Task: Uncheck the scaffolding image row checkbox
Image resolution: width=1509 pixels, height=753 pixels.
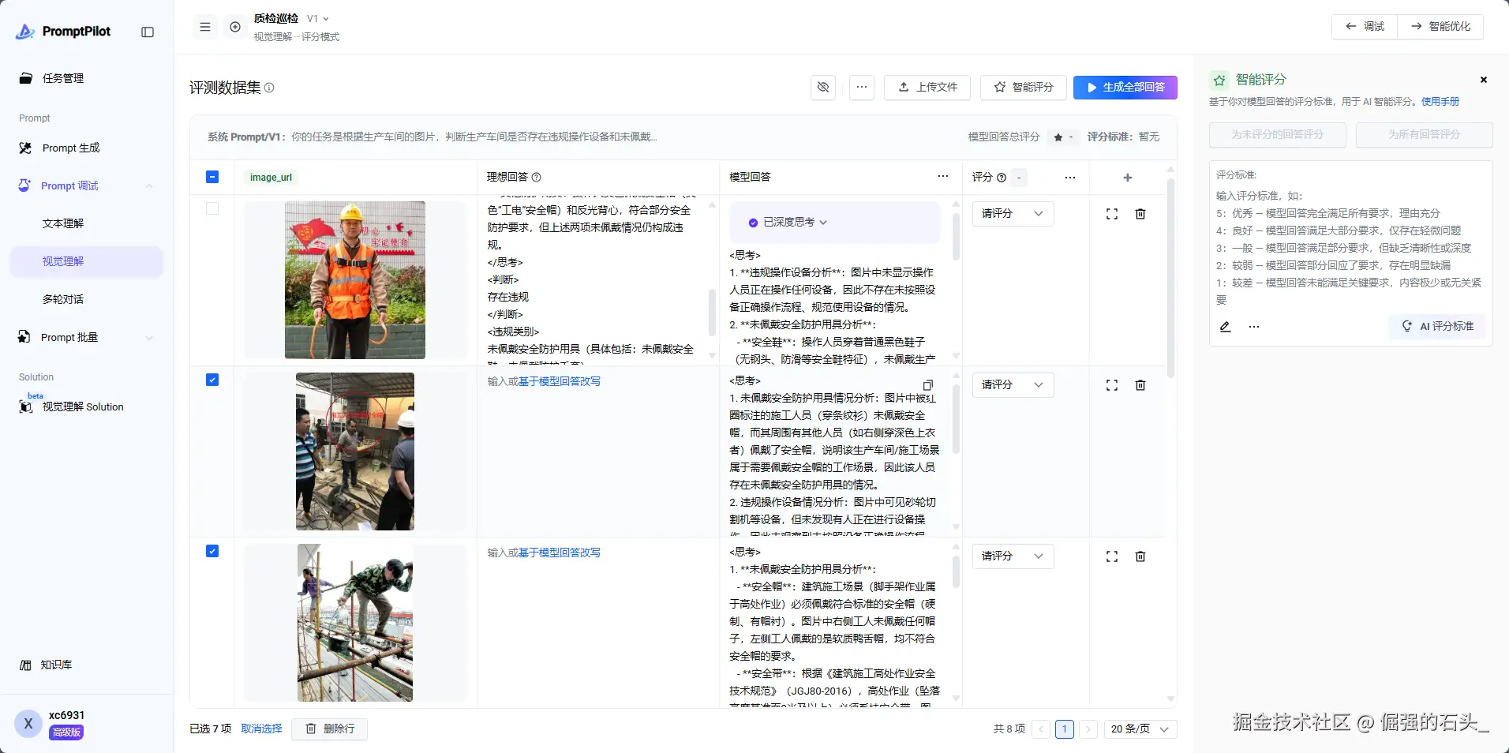Action: tap(212, 552)
